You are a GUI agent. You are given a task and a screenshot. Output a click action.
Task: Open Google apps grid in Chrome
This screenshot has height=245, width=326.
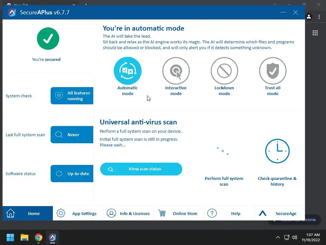click(315, 33)
